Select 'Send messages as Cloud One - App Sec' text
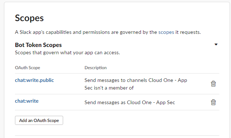Image resolution: width=231 pixels, height=138 pixels. point(130,102)
